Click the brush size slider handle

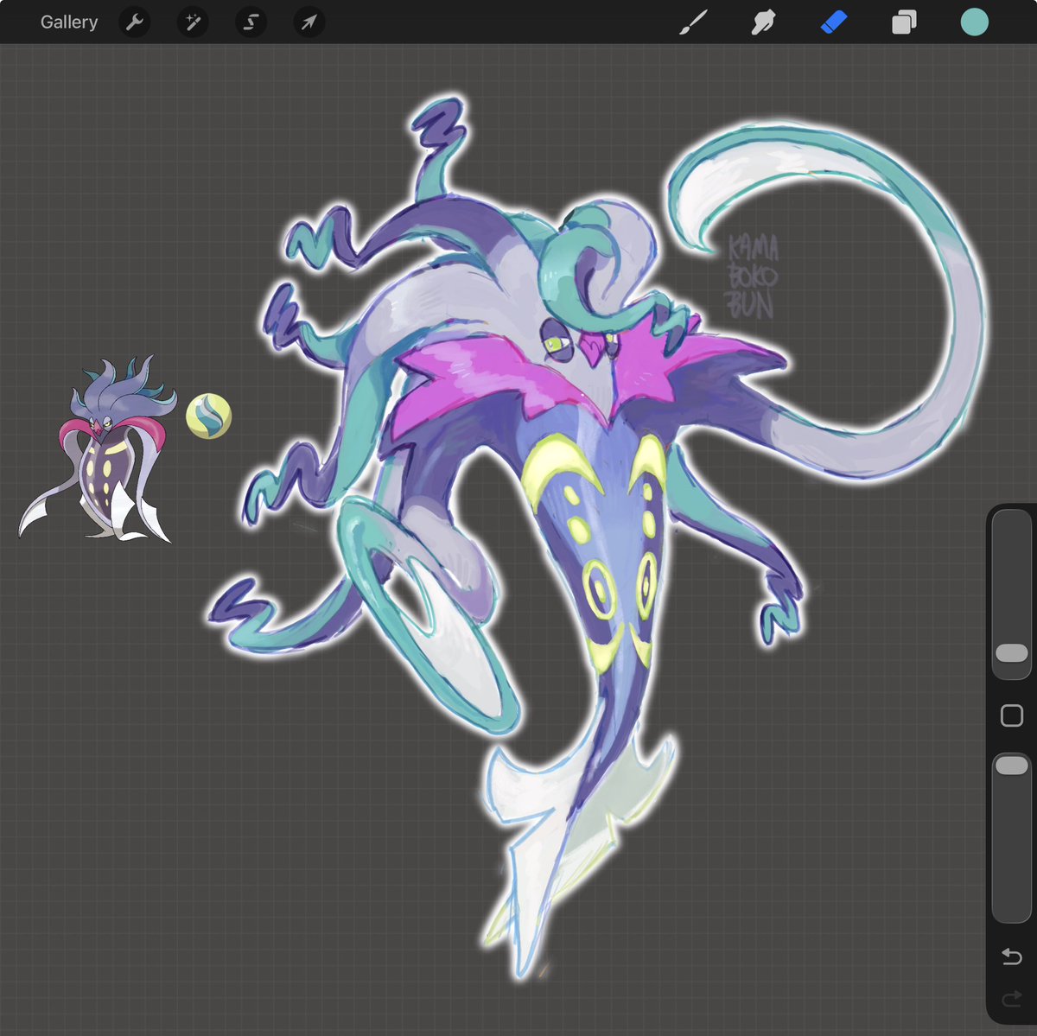(1012, 653)
